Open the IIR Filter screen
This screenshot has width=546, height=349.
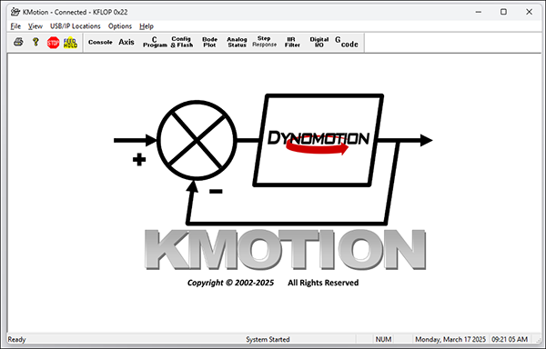[292, 42]
